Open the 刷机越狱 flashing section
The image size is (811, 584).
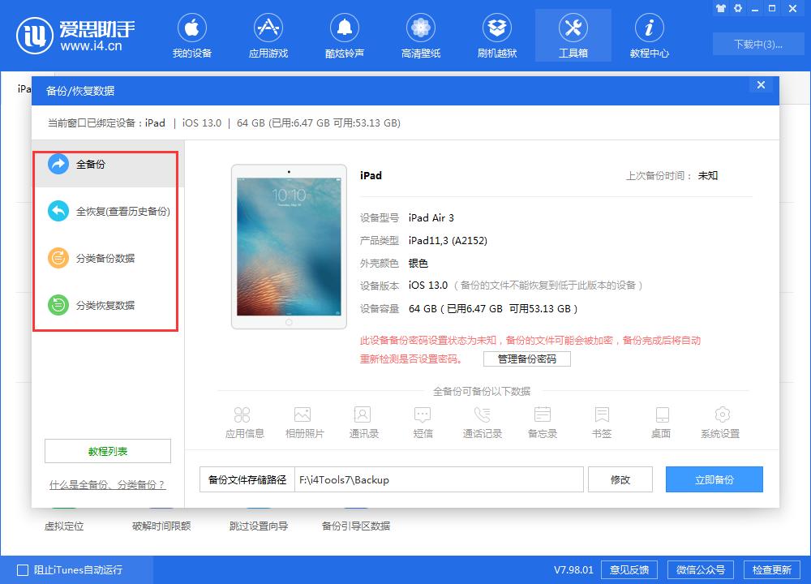tap(496, 36)
